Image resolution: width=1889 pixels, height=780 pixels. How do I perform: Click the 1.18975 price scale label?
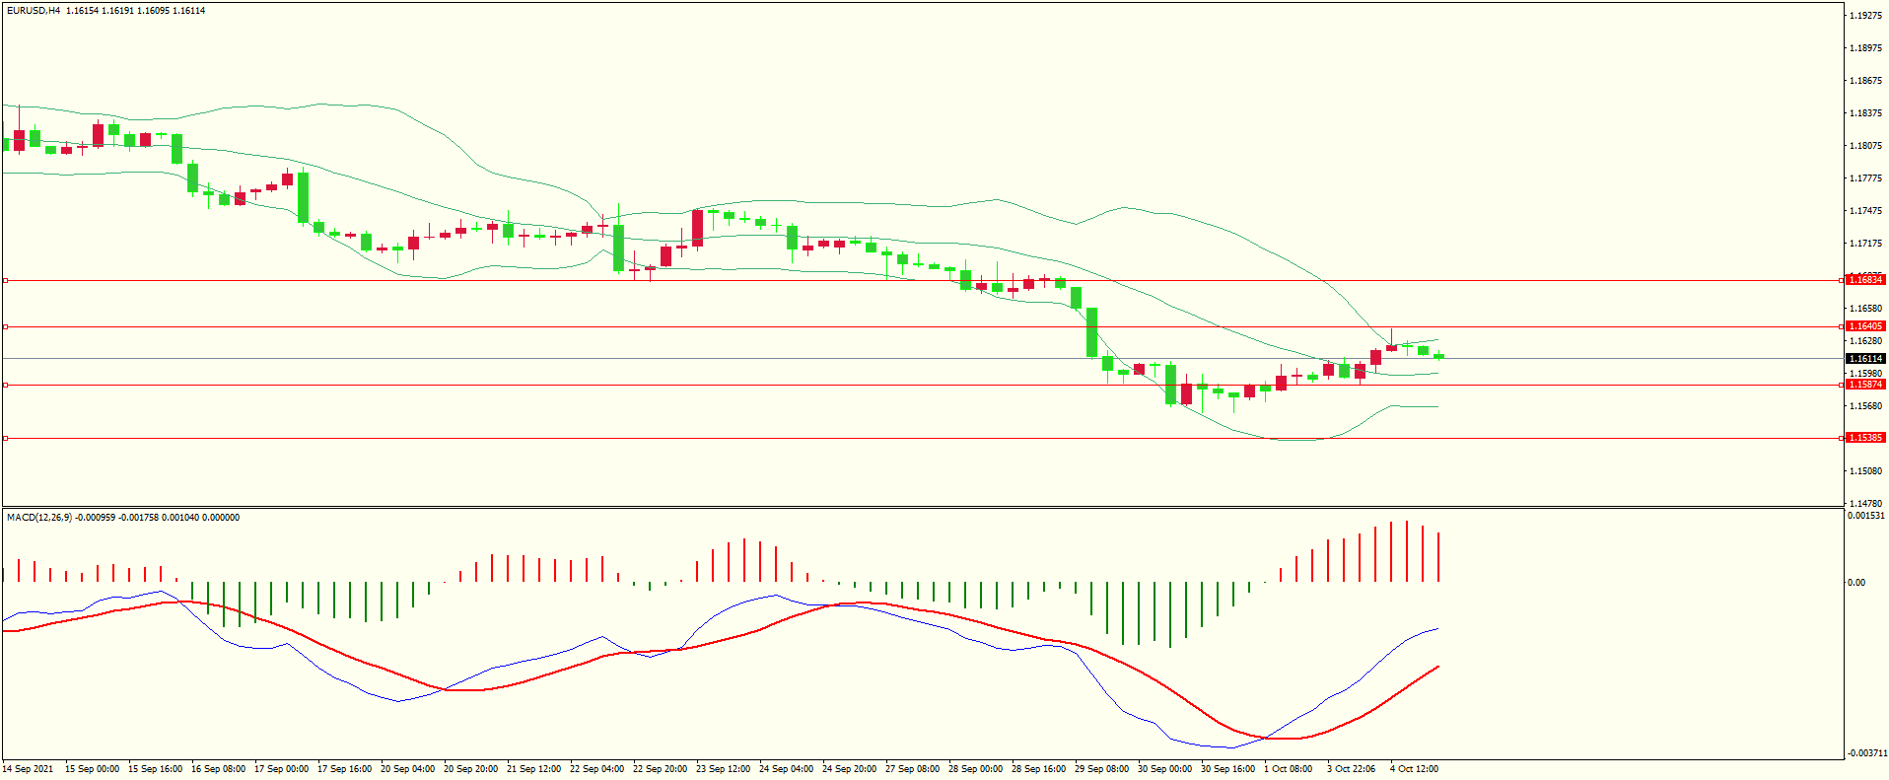point(1866,48)
